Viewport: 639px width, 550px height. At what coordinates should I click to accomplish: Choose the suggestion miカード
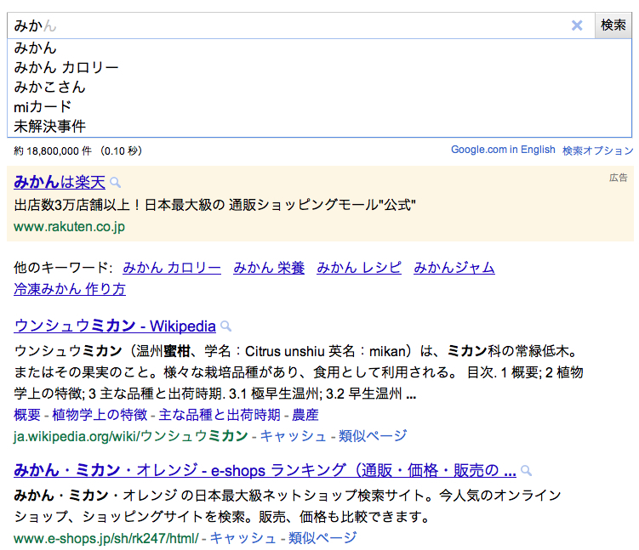coord(320,106)
